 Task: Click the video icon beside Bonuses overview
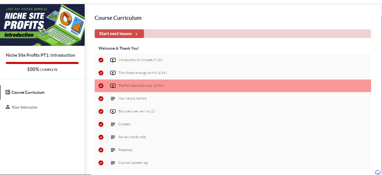click(113, 112)
